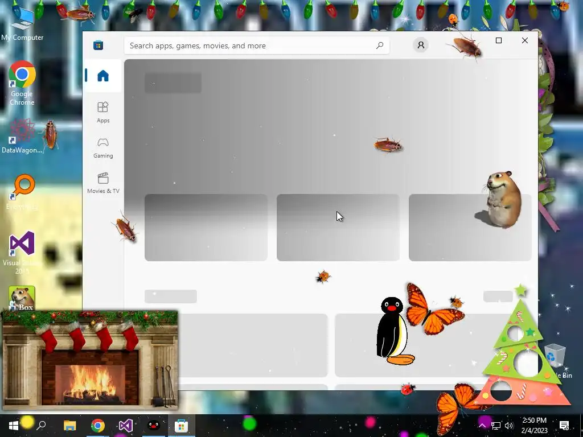583x437 pixels.
Task: Open the user account profile icon
Action: pyautogui.click(x=421, y=45)
